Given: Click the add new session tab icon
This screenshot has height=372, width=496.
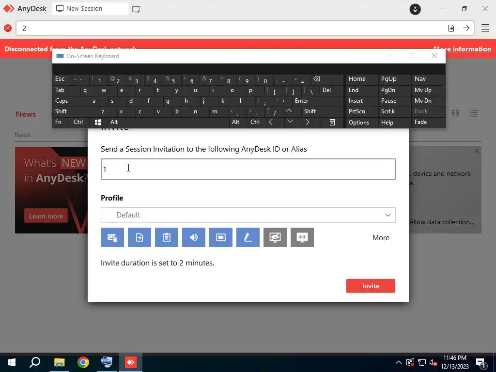Looking at the screenshot, I should 136,9.
